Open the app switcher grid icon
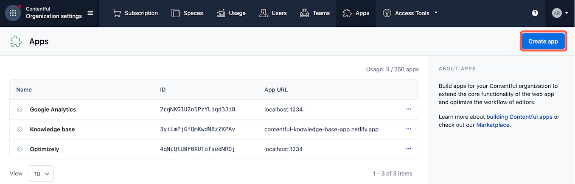575x184 pixels. point(13,13)
